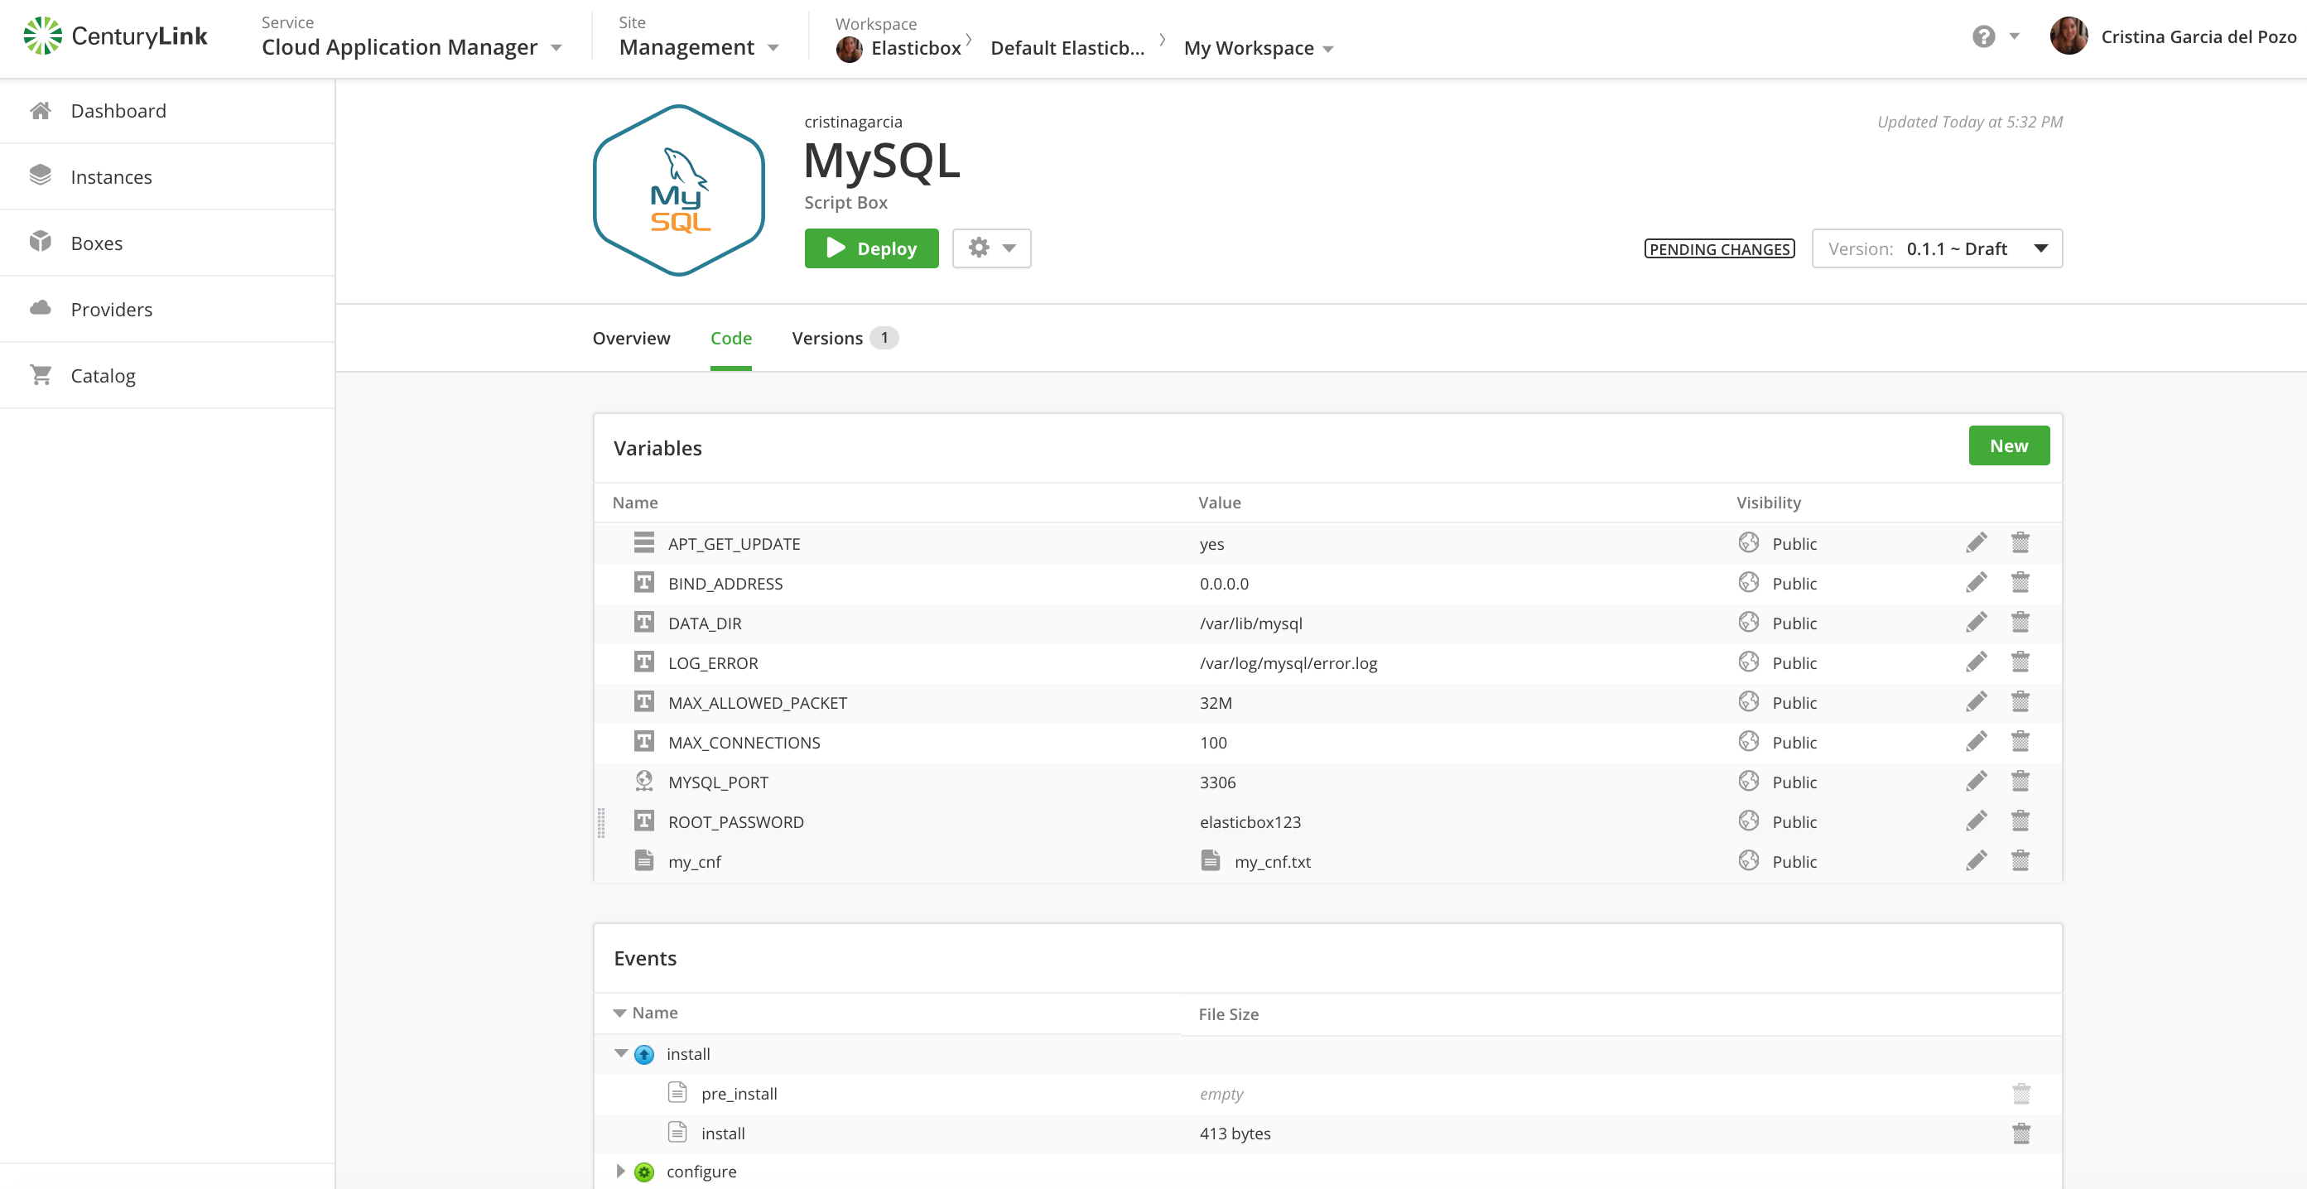The width and height of the screenshot is (2307, 1189).
Task: Click the edit icon for ROOT_PASSWORD variable
Action: 1975,821
